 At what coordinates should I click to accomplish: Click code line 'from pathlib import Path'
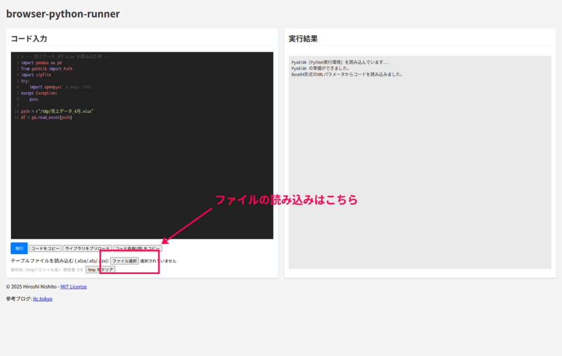pos(47,68)
